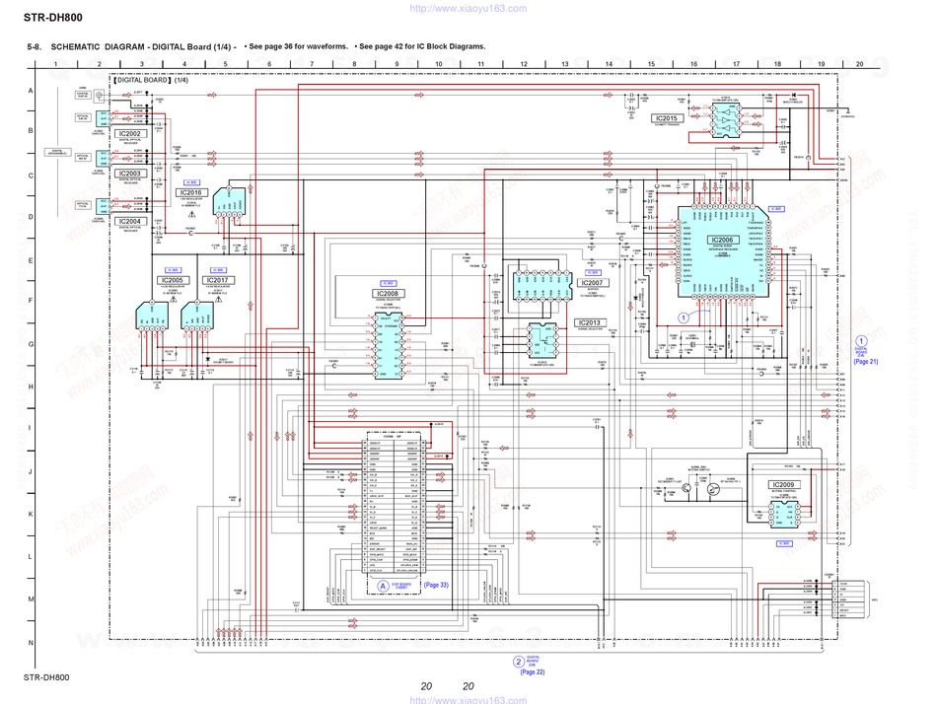Open the xiaoyu163.com link in the page header
The image size is (937, 704).
468,8
